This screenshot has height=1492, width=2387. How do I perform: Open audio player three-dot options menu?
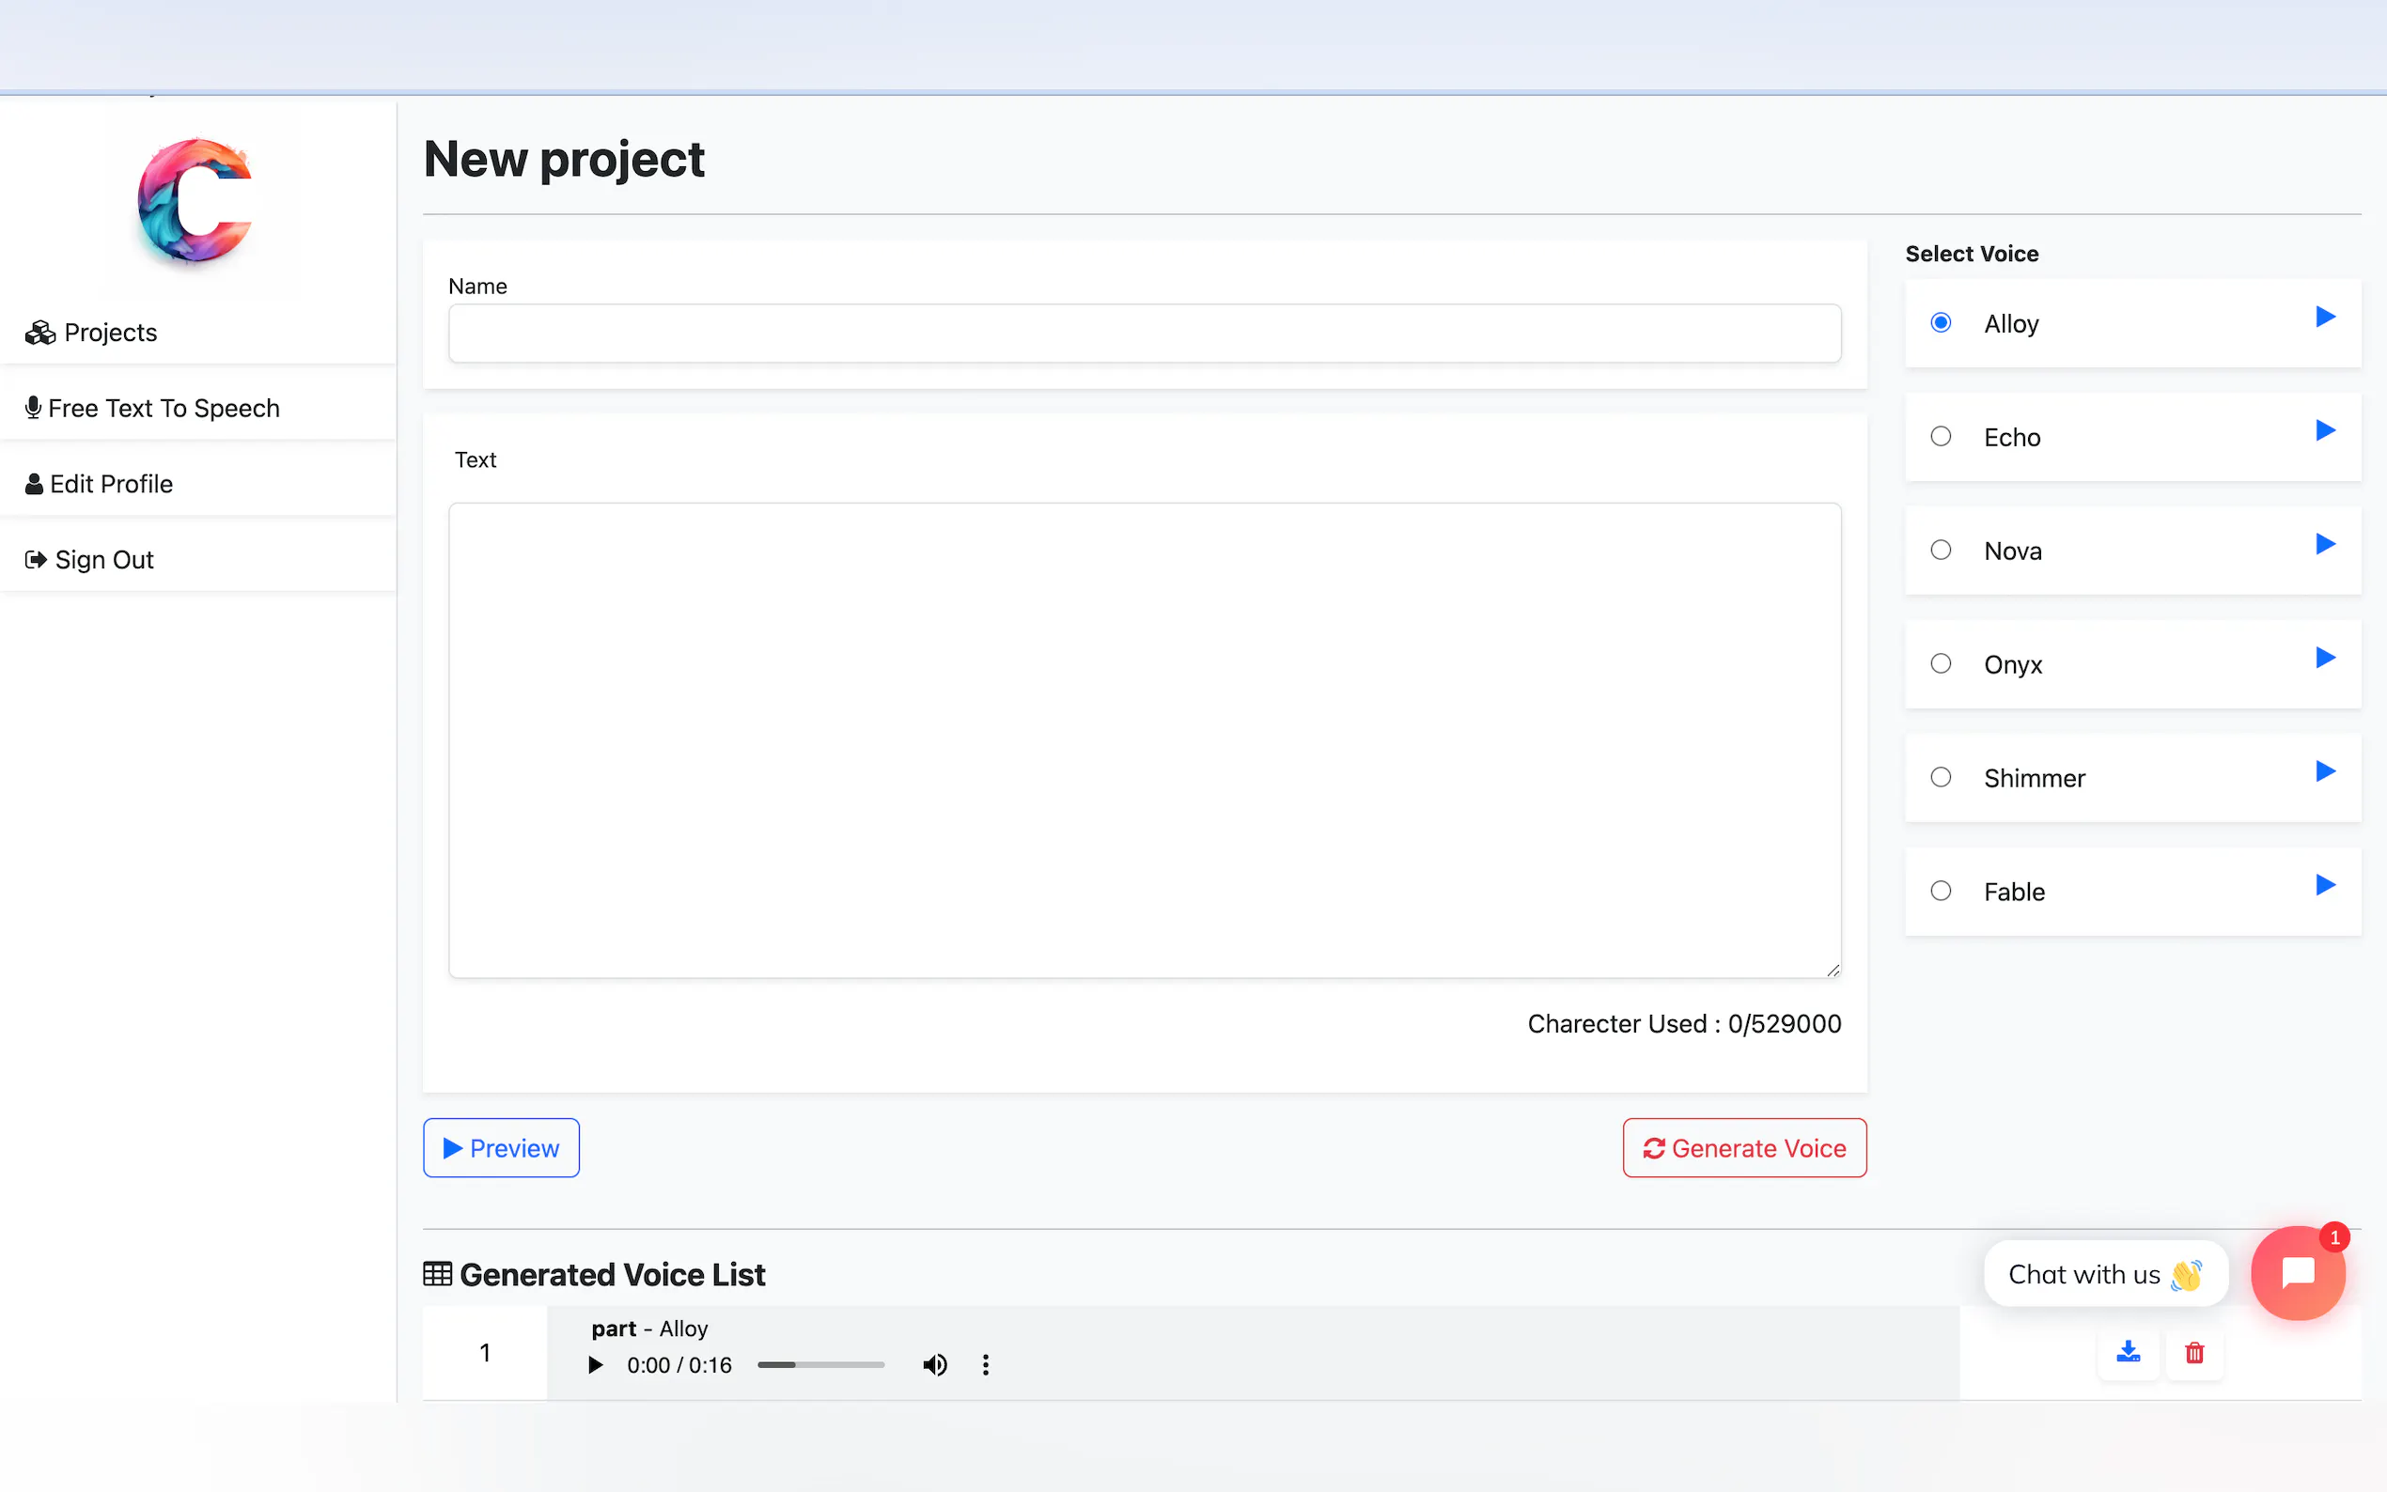[985, 1365]
